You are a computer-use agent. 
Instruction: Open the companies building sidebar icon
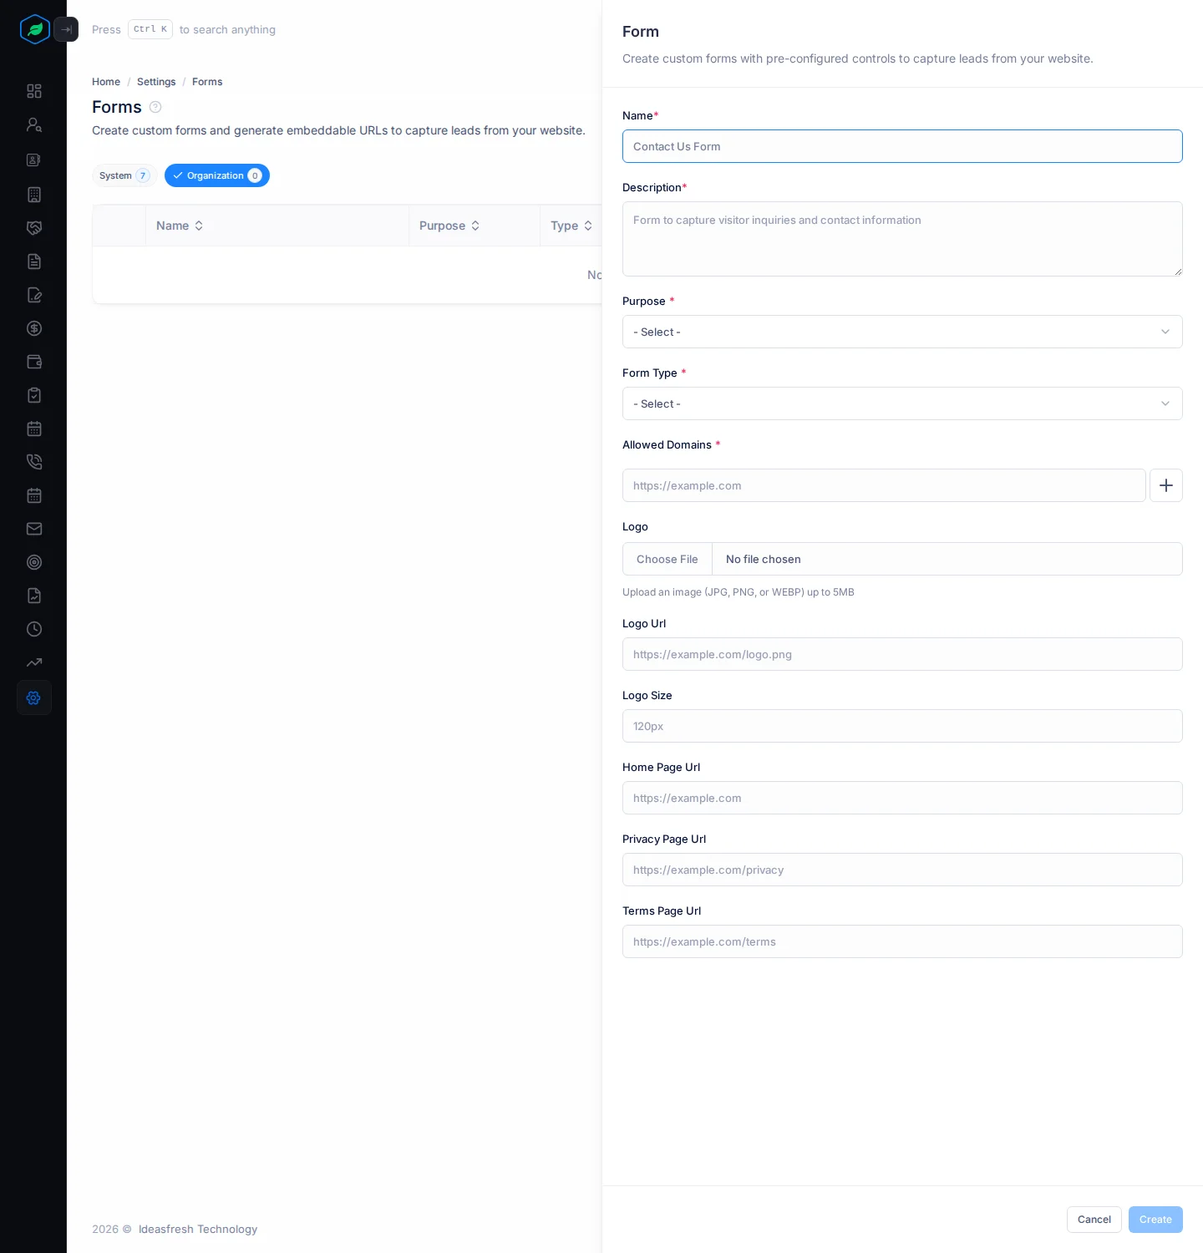[34, 195]
